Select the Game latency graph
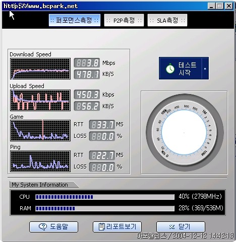The width and height of the screenshot is (236, 242). click(x=40, y=130)
